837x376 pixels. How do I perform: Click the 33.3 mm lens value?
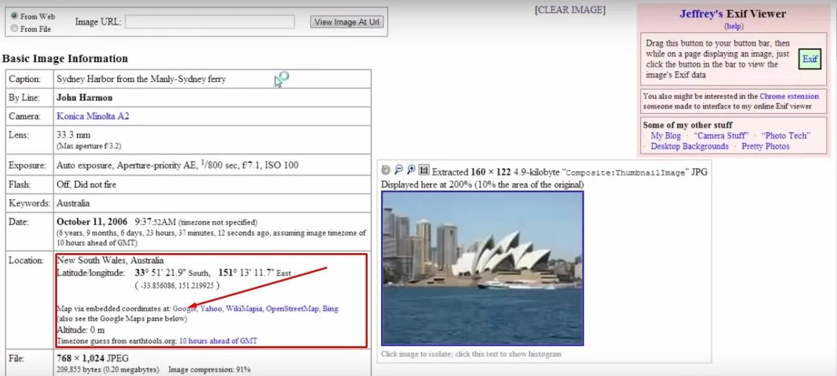tap(73, 135)
